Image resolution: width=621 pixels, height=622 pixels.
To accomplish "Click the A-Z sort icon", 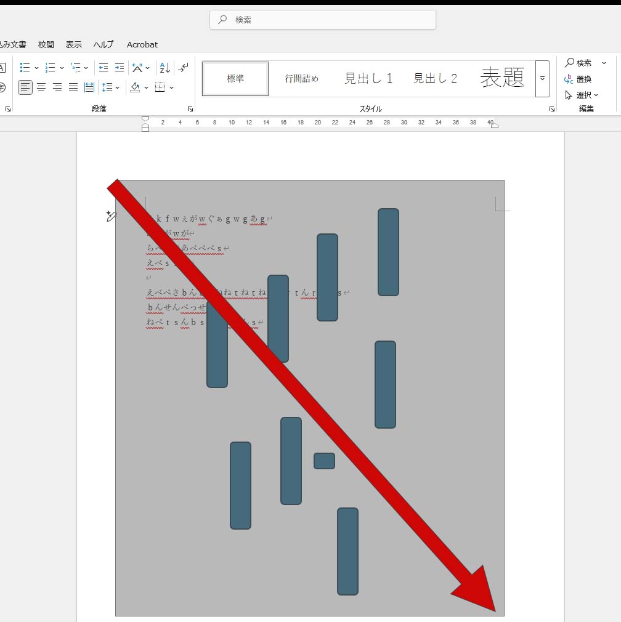I will [x=164, y=68].
